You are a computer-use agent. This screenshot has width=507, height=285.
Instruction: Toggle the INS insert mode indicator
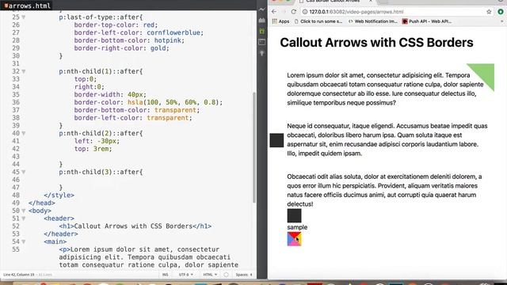(x=166, y=275)
